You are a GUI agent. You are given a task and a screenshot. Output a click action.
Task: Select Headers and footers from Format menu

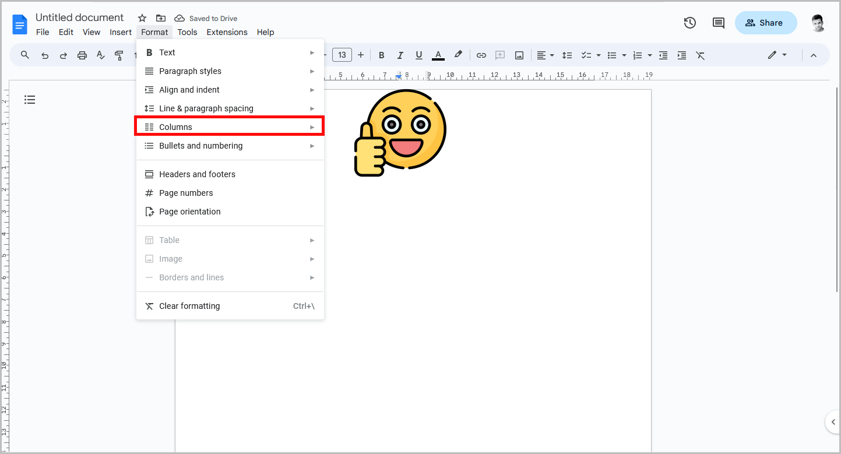pyautogui.click(x=197, y=174)
